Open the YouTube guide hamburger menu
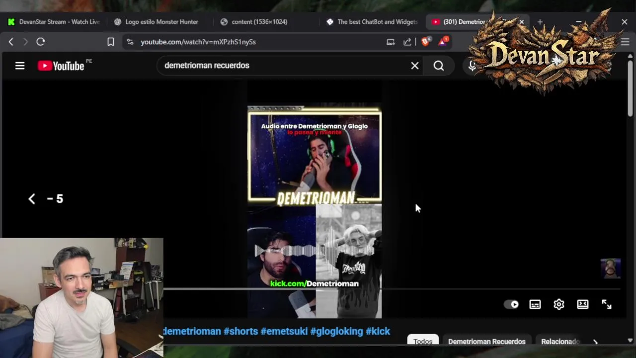This screenshot has height=358, width=636. tap(20, 66)
